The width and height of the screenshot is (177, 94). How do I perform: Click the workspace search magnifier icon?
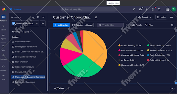tap(38, 17)
